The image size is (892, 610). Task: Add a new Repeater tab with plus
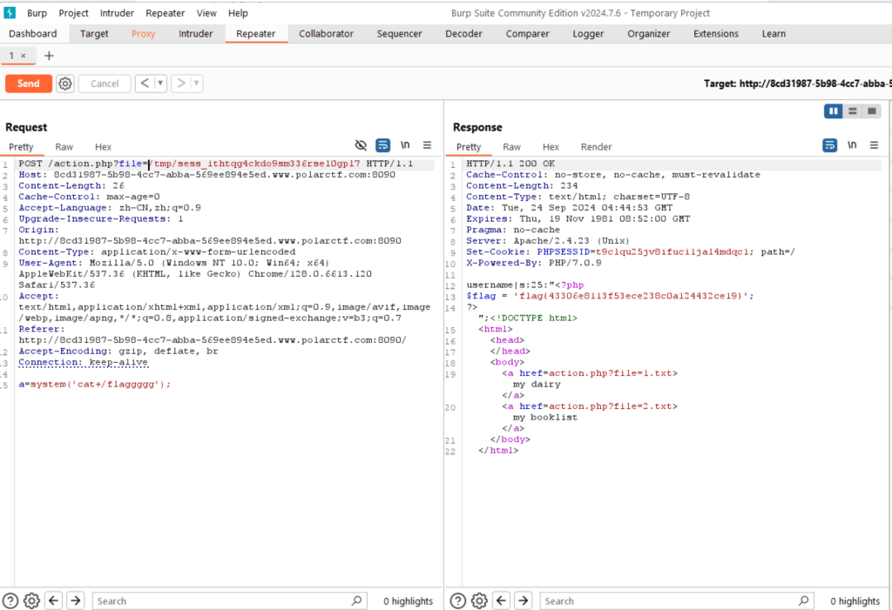(49, 56)
